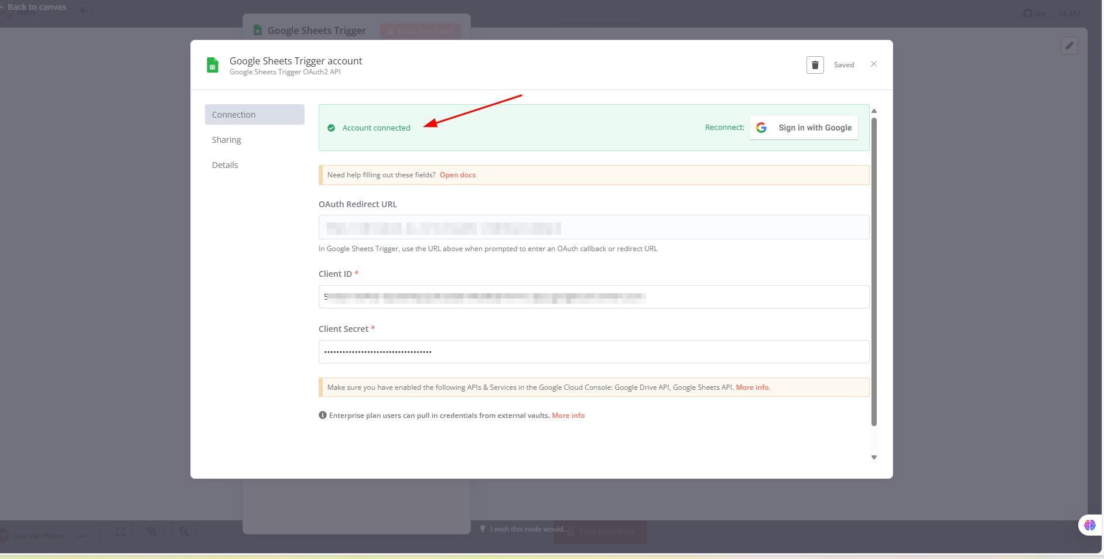Viewport: 1104px width, 559px height.
Task: Click the zoom out magnifier icon
Action: (184, 531)
